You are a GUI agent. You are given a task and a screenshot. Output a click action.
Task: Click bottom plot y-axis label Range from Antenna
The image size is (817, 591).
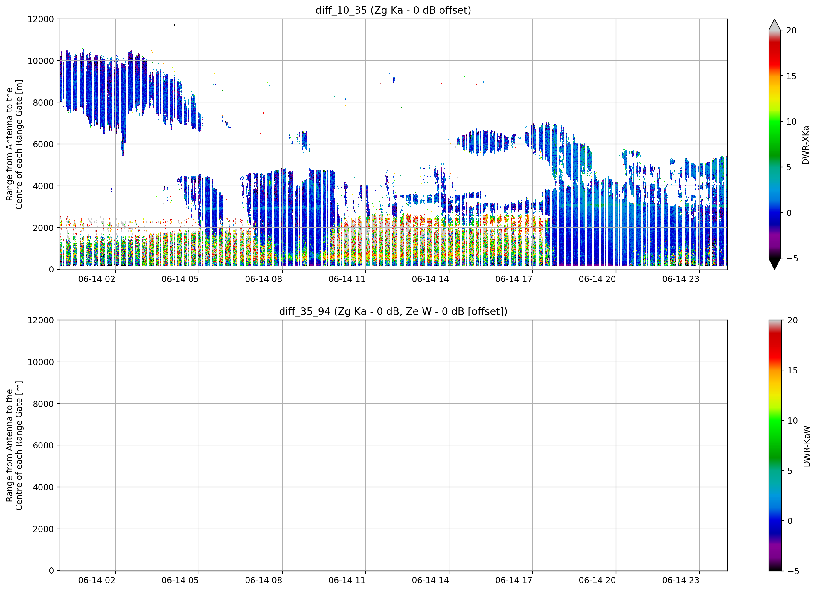(x=14, y=445)
